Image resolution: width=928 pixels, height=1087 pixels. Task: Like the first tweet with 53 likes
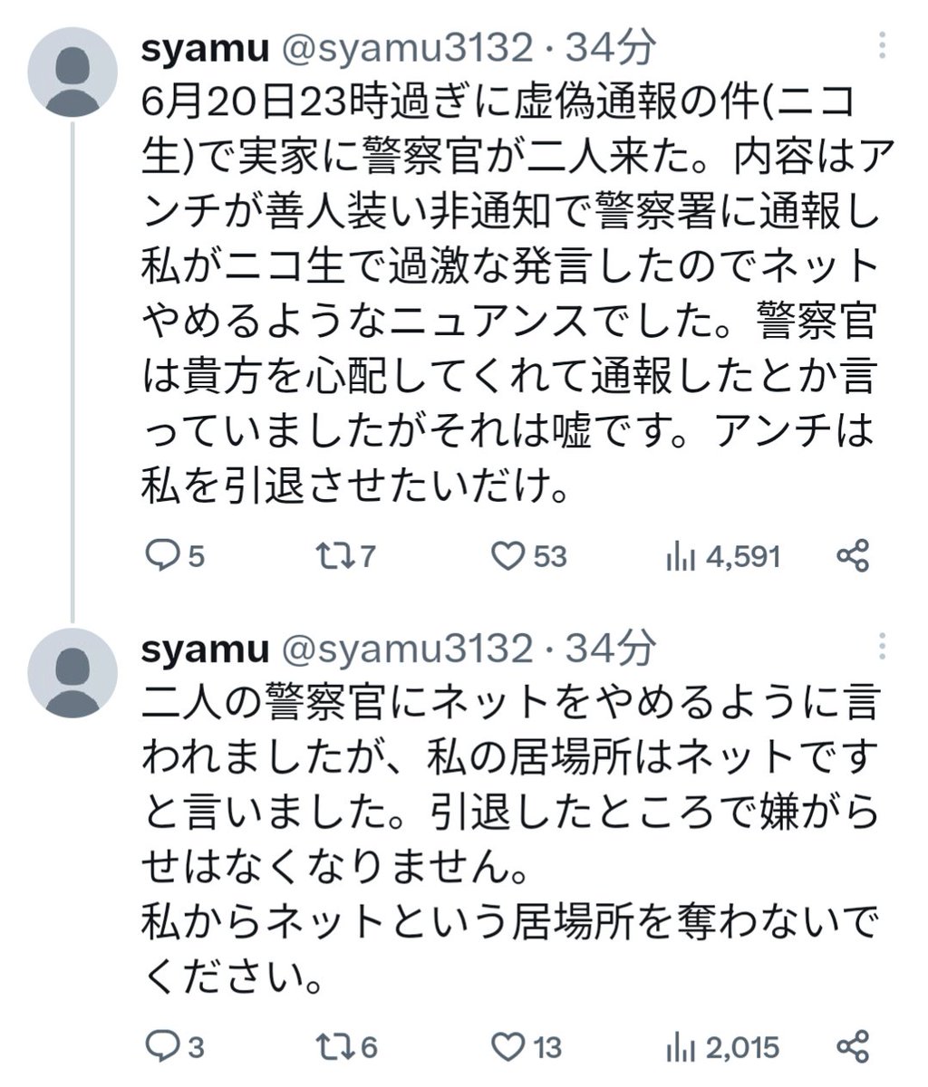[507, 555]
